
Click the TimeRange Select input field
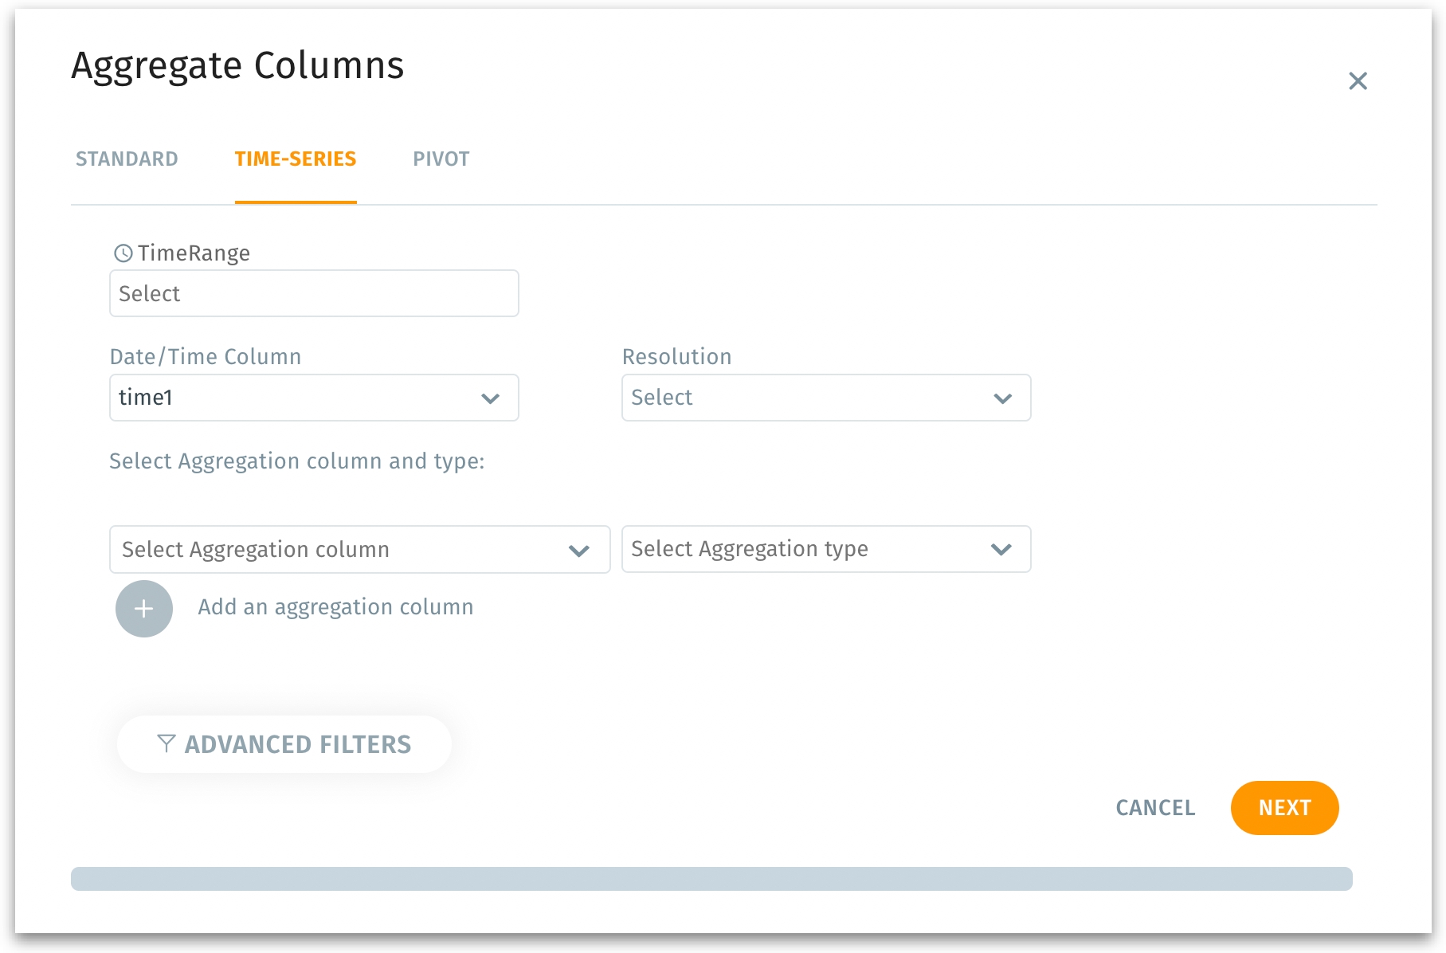pyautogui.click(x=314, y=294)
